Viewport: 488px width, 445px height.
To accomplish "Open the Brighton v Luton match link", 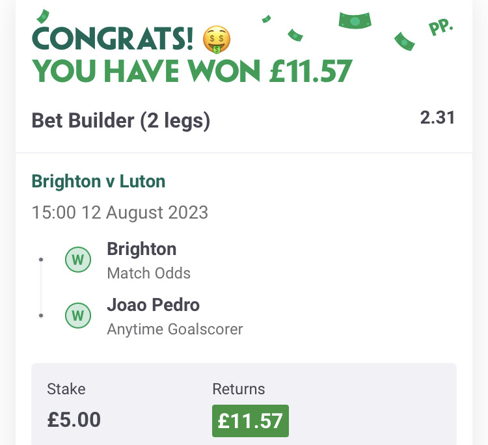I will [98, 181].
